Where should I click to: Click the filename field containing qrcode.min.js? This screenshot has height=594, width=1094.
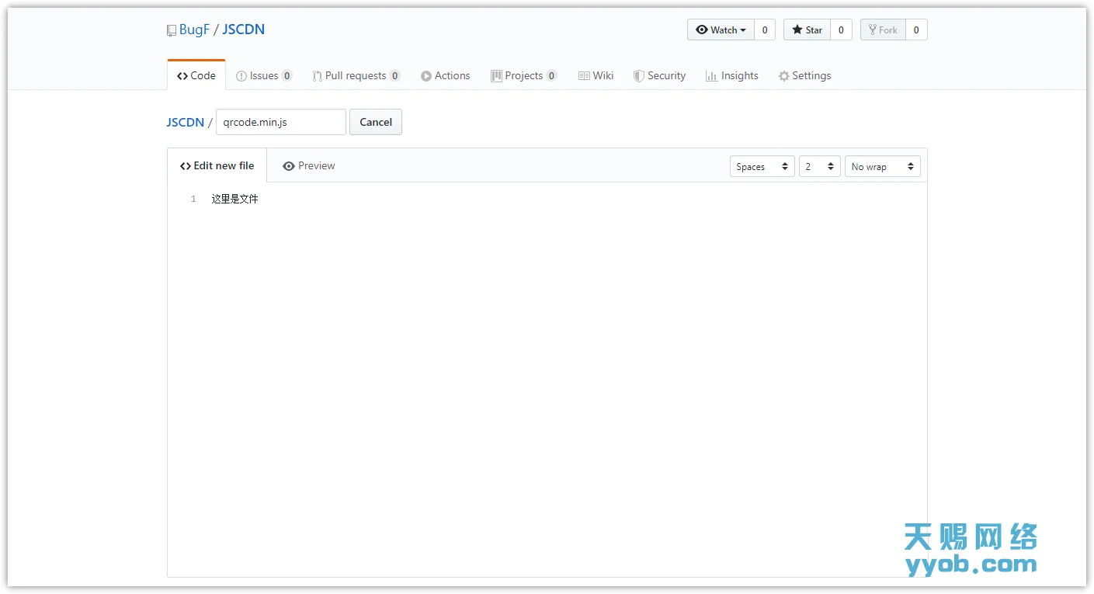click(280, 122)
